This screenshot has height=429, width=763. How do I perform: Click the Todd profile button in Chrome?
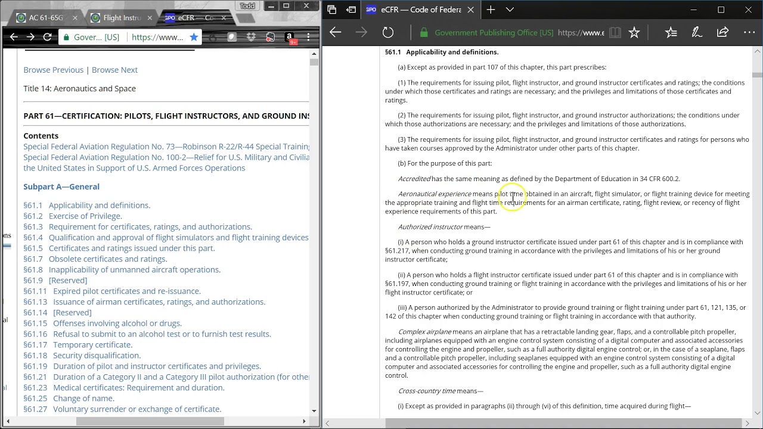(x=247, y=6)
